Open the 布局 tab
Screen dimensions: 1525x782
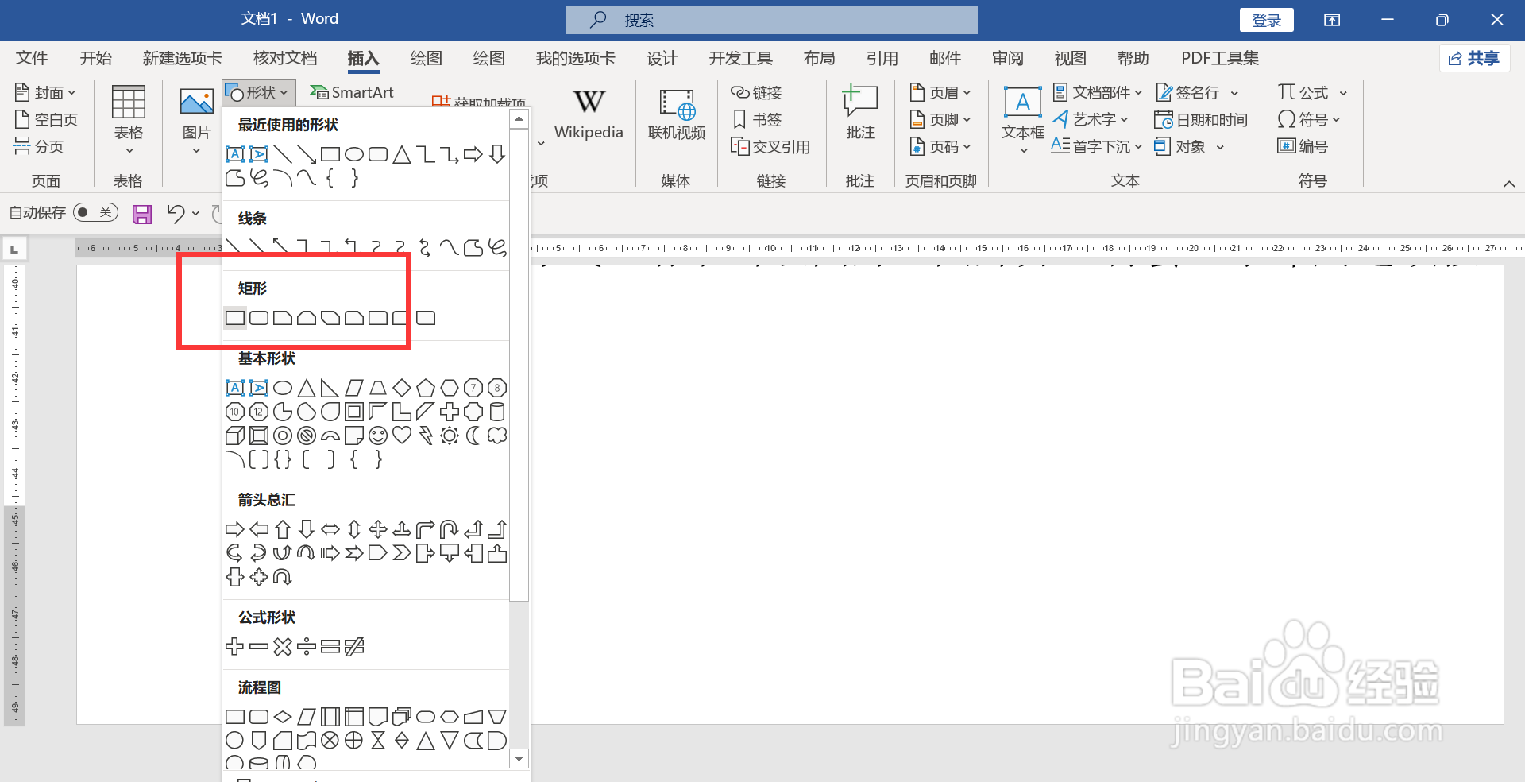(x=819, y=58)
